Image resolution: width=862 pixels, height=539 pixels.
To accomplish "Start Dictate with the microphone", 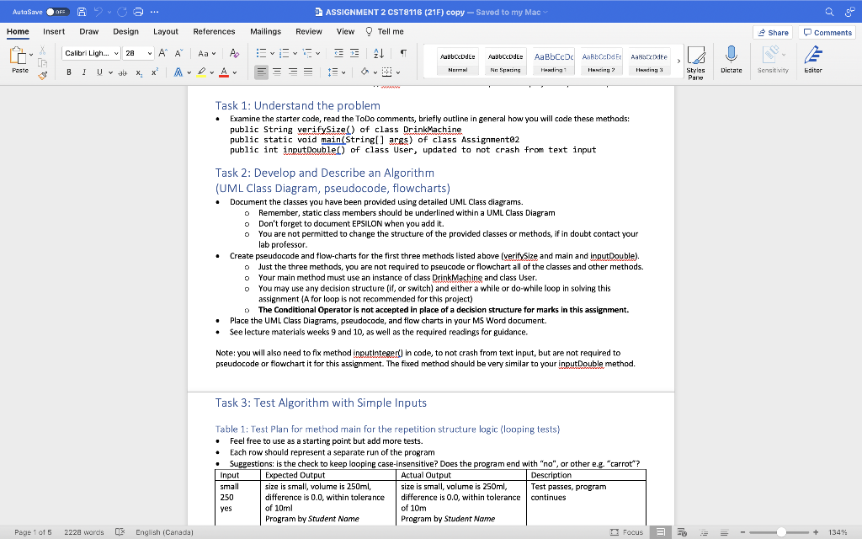I will 732,60.
